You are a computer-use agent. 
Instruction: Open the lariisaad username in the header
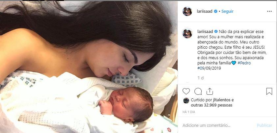[x=205, y=11]
